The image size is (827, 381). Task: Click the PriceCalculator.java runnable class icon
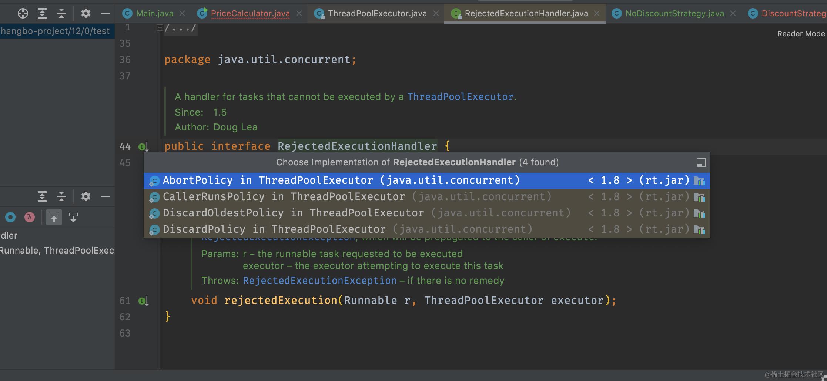[x=202, y=14]
